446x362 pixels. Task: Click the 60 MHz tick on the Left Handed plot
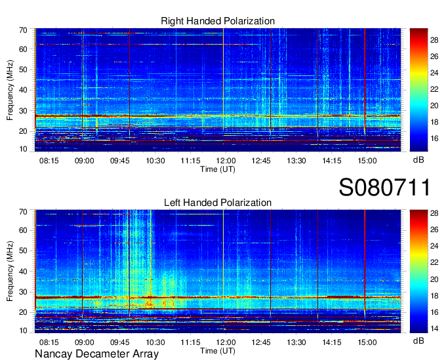coord(23,230)
